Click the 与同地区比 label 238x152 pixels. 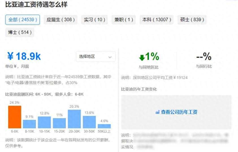[x=149, y=67]
